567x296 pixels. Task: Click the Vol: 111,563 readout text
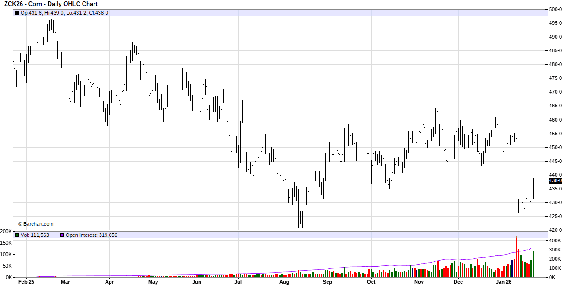click(35, 235)
